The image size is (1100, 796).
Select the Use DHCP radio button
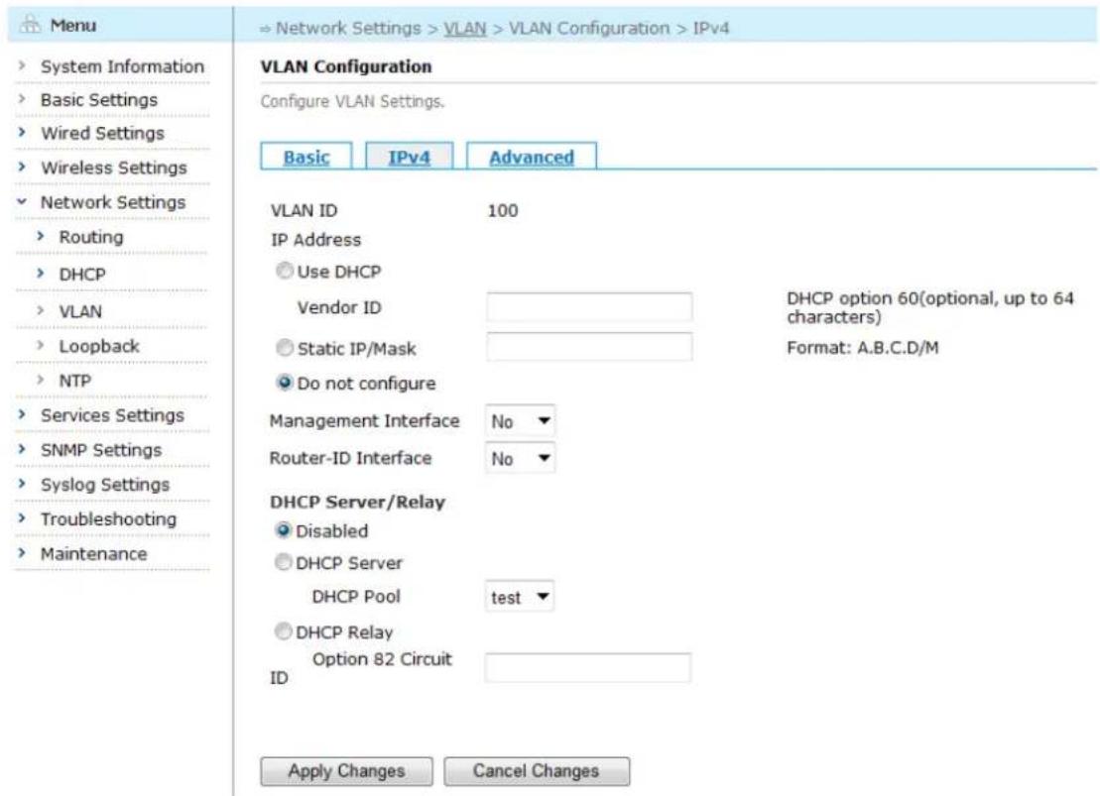(284, 271)
